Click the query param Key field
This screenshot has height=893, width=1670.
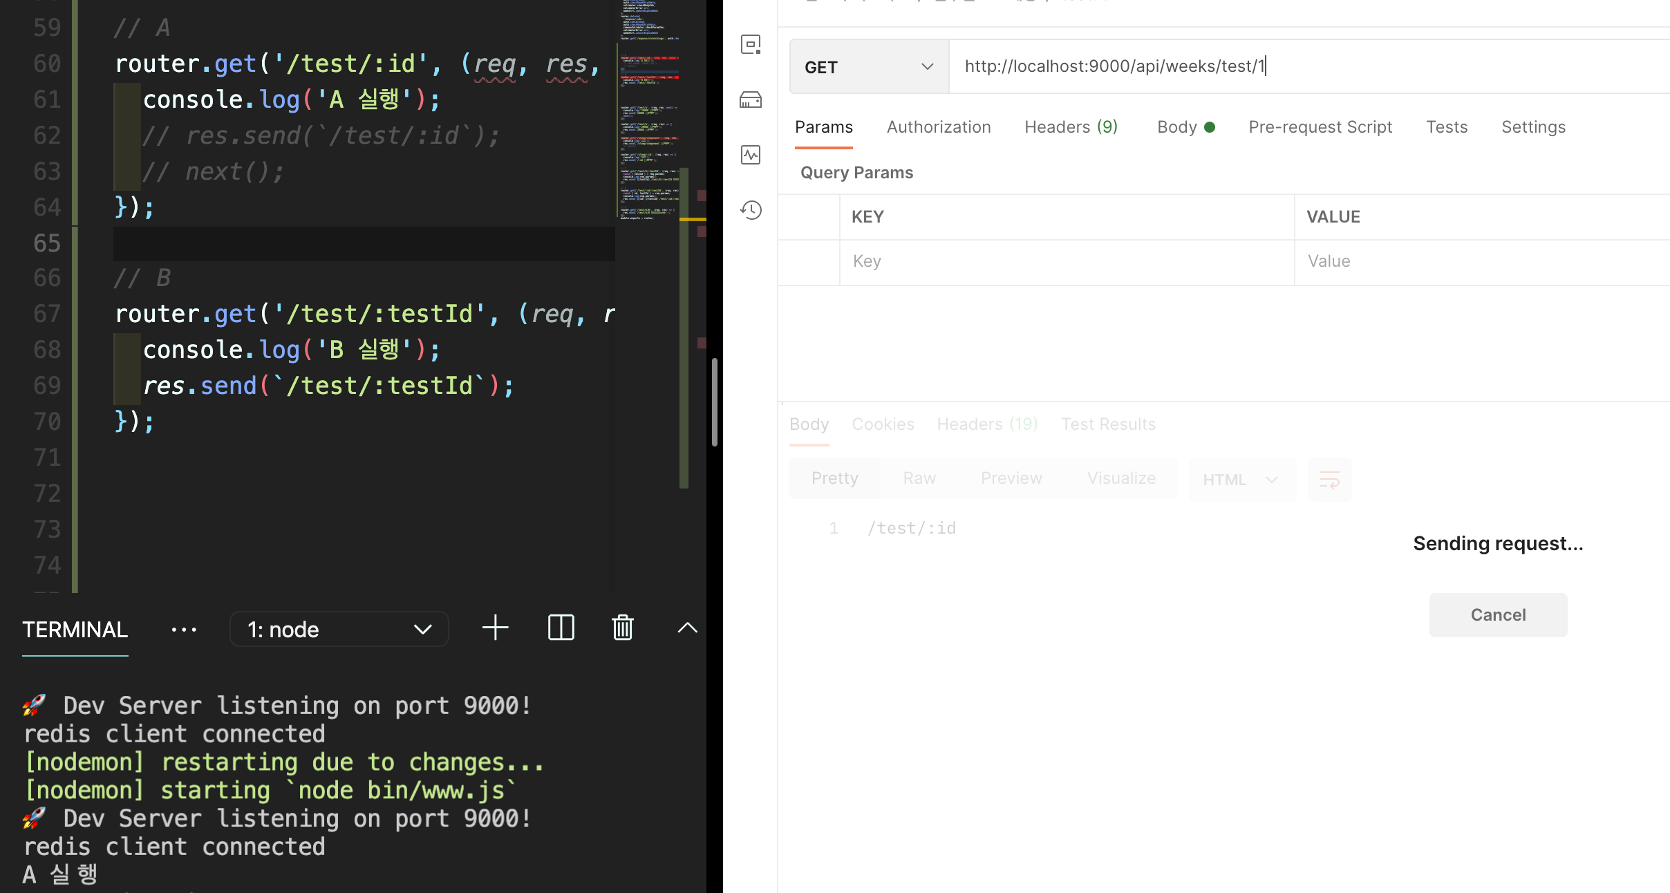click(1067, 262)
